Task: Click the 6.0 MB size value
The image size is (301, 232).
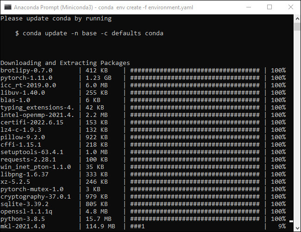Action: tap(97, 85)
